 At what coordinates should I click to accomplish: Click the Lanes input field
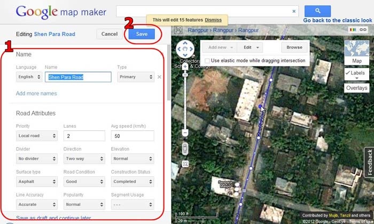click(84, 136)
